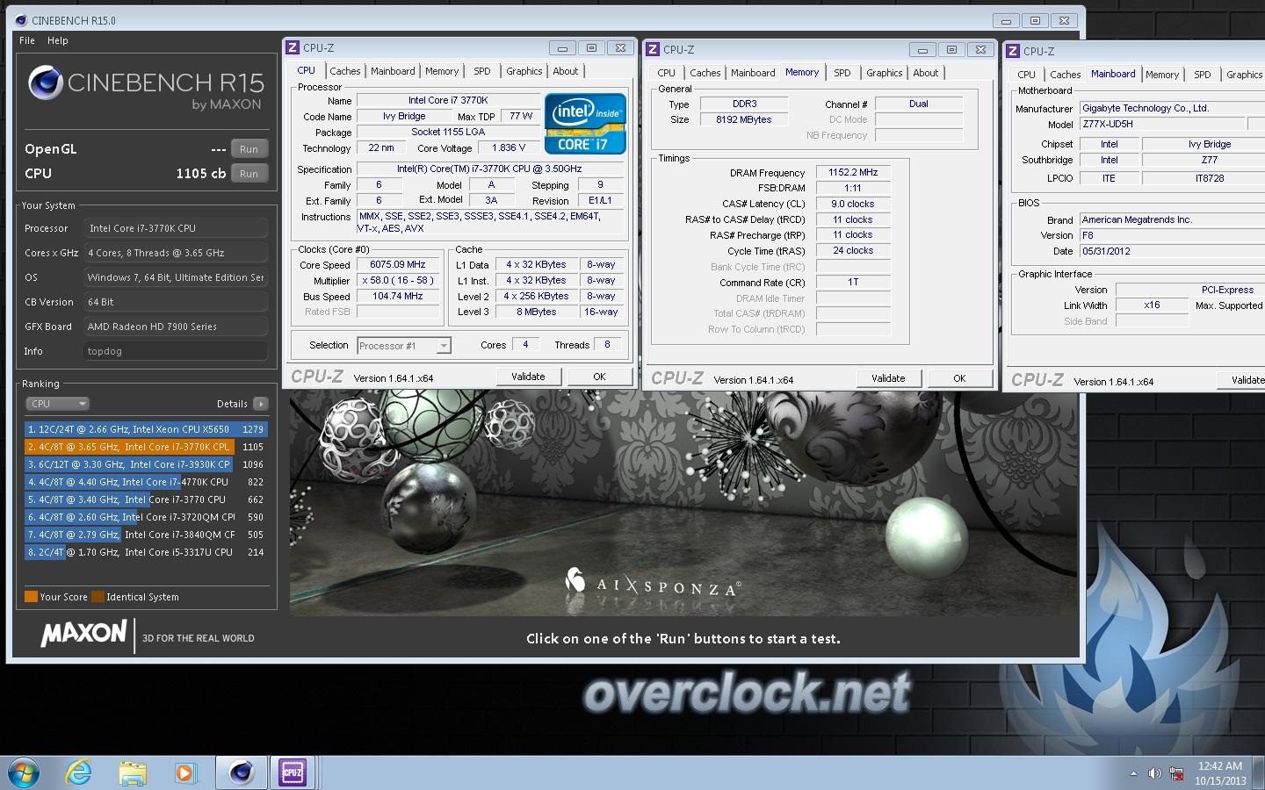Image resolution: width=1265 pixels, height=790 pixels.
Task: Select SPD tab in Memory CPU-Z window
Action: 842,73
